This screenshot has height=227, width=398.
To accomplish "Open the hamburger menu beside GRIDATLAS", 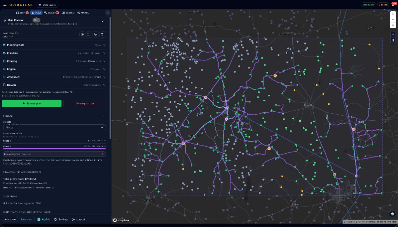I will 5,5.
